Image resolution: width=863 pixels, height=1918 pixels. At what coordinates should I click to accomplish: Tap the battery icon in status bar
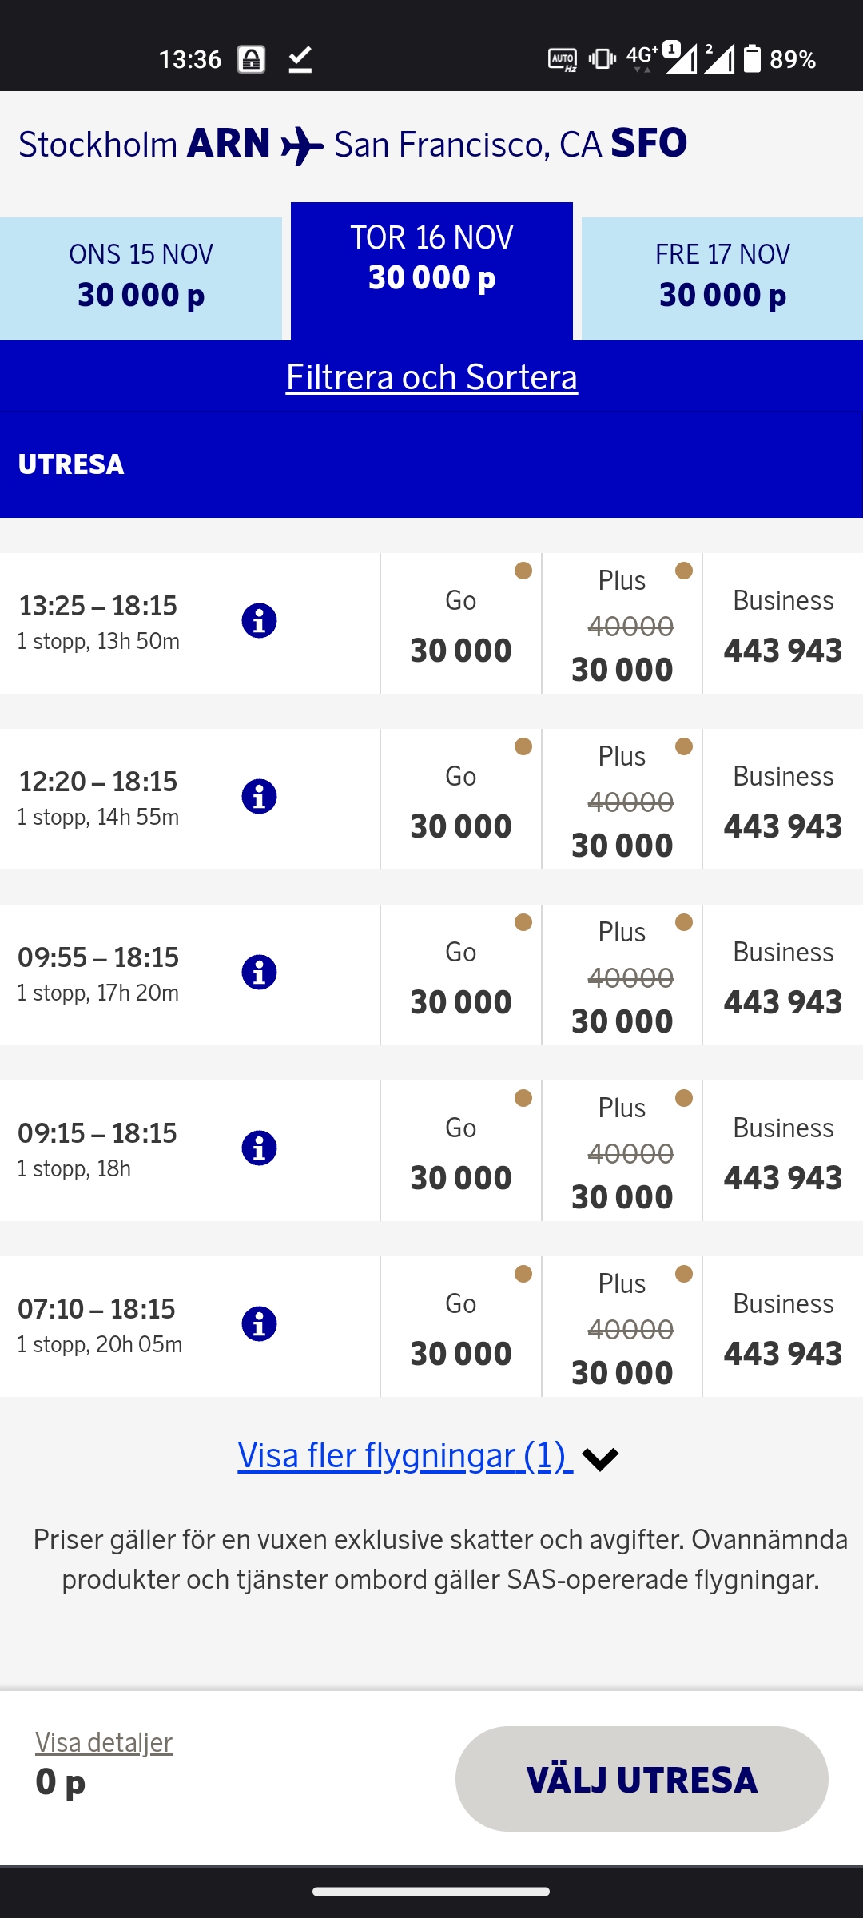point(752,58)
